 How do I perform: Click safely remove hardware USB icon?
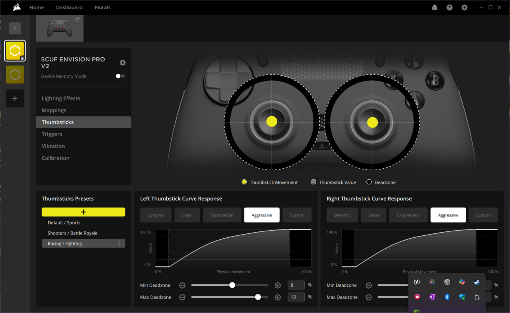[x=477, y=297]
